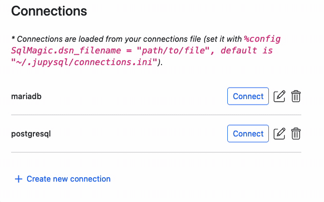Edit the postgresql connection via pencil icon

280,134
